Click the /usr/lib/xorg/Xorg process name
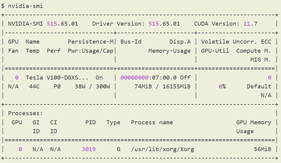 tap(163, 149)
